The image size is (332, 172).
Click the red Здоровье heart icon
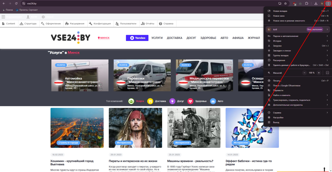(x=190, y=101)
